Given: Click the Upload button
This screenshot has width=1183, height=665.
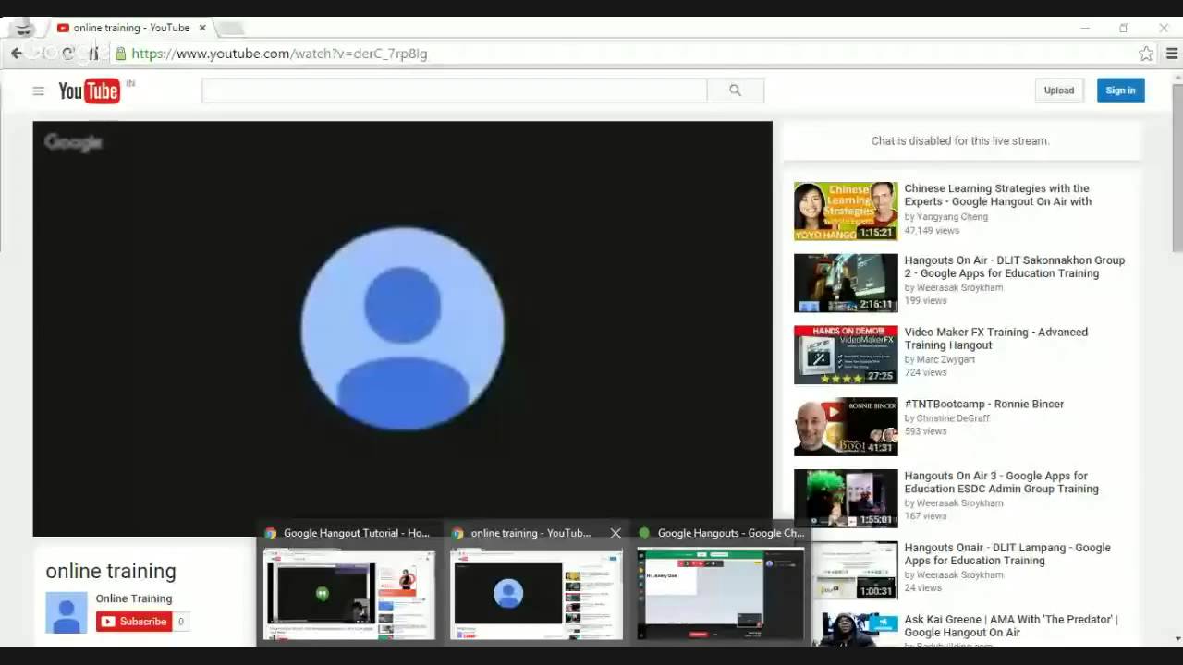Looking at the screenshot, I should pos(1059,91).
